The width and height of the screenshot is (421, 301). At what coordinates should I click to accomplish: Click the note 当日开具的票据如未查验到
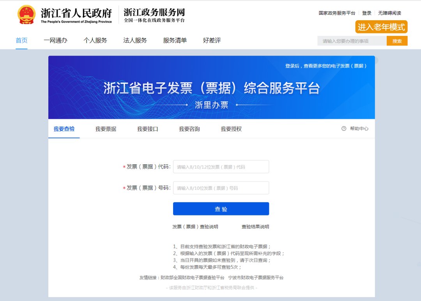222,260
